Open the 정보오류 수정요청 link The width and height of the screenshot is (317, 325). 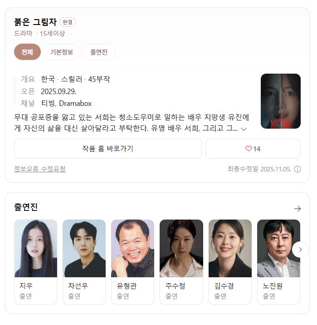[40, 169]
